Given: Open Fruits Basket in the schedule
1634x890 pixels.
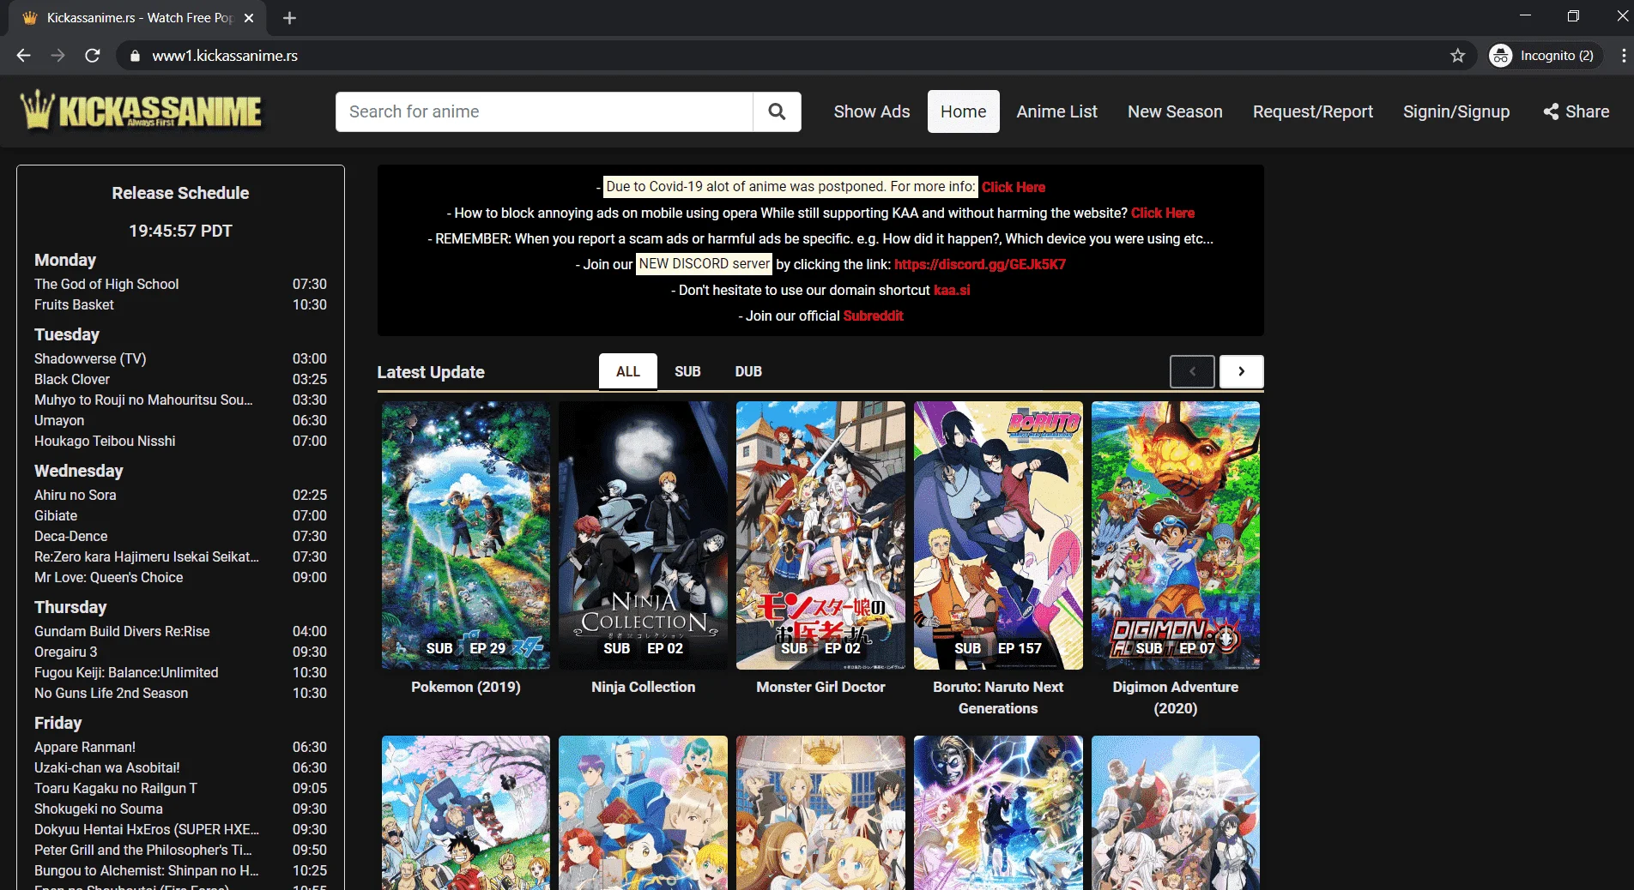Looking at the screenshot, I should pos(74,304).
